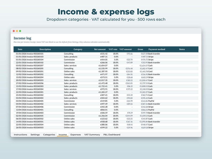Switch to the P&L Dashboard tab
Image resolution: width=212 pixels, height=159 pixels.
pyautogui.click(x=112, y=134)
